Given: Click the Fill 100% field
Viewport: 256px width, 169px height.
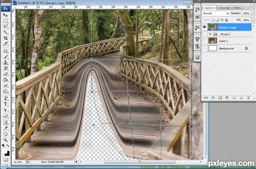Looking at the screenshot, I should [x=246, y=20].
